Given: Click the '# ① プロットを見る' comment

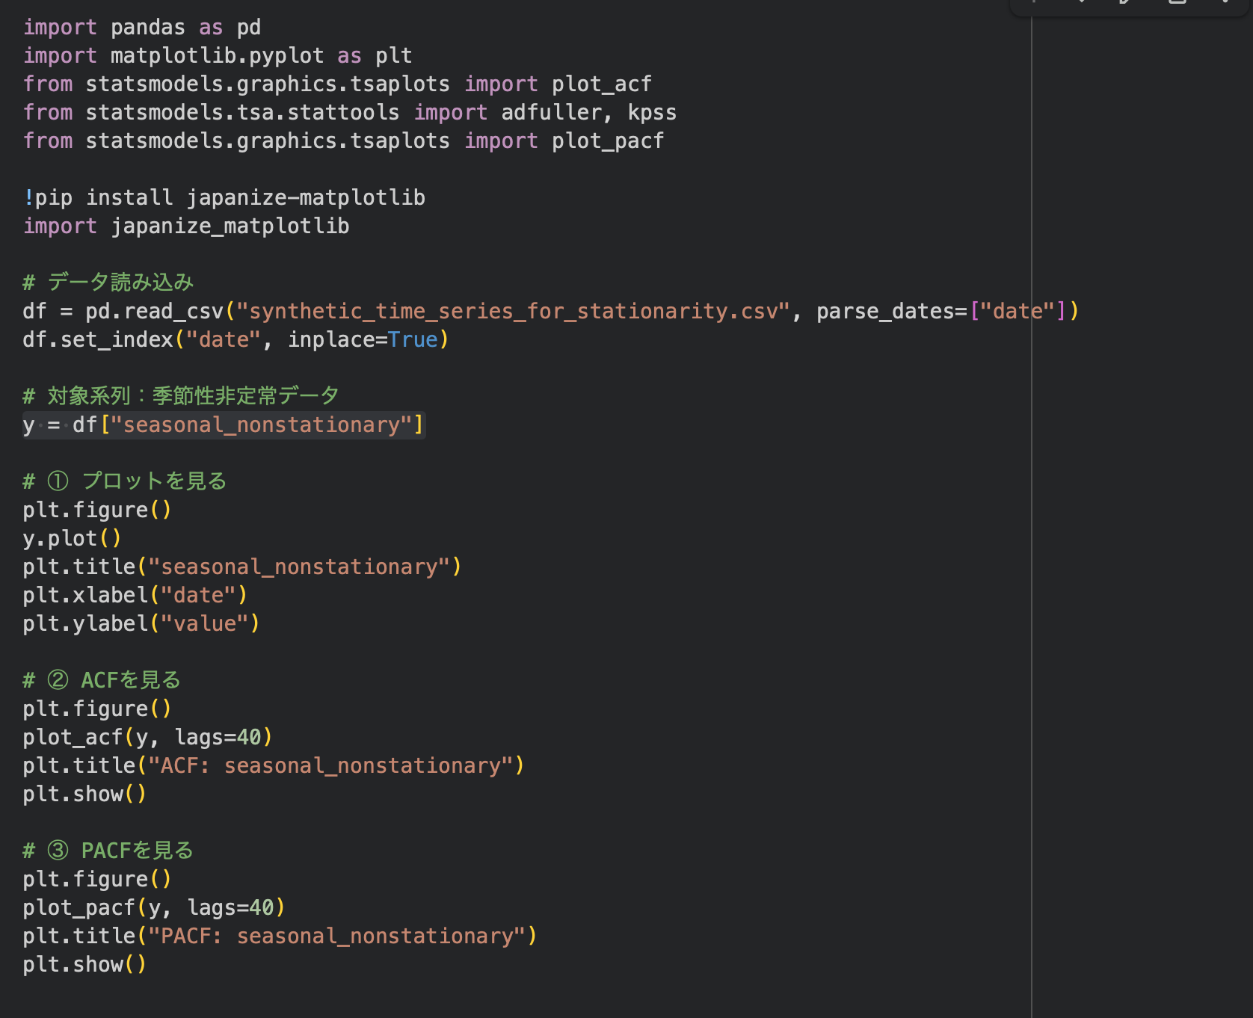Looking at the screenshot, I should click(x=125, y=481).
